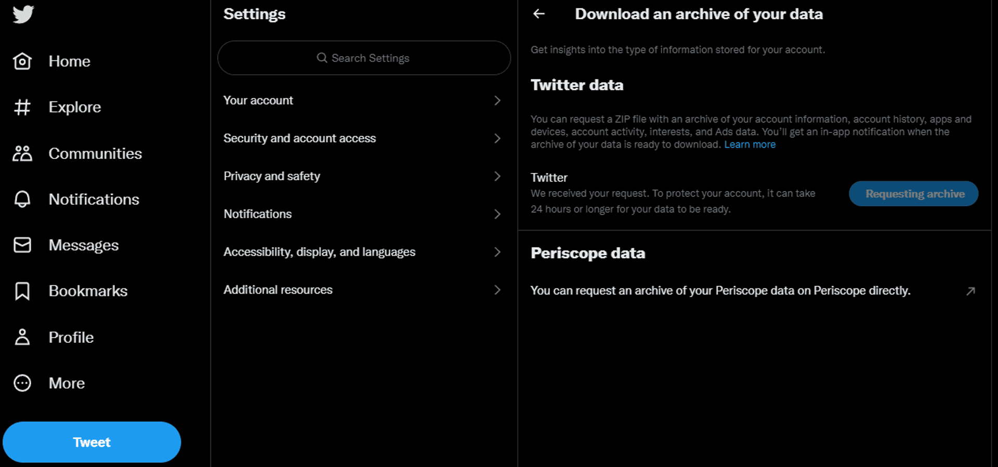The width and height of the screenshot is (998, 467).
Task: Open Profile using the person icon
Action: coord(22,337)
